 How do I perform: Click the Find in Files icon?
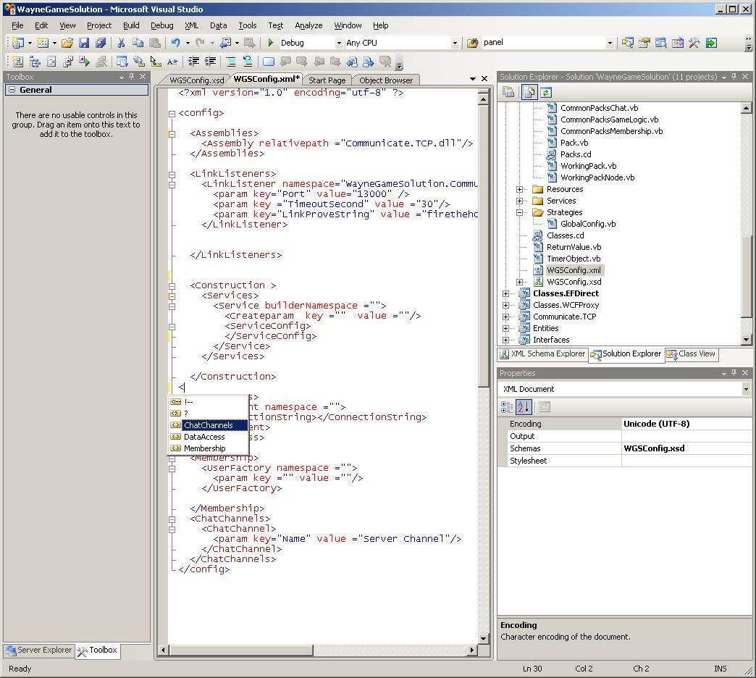click(472, 43)
